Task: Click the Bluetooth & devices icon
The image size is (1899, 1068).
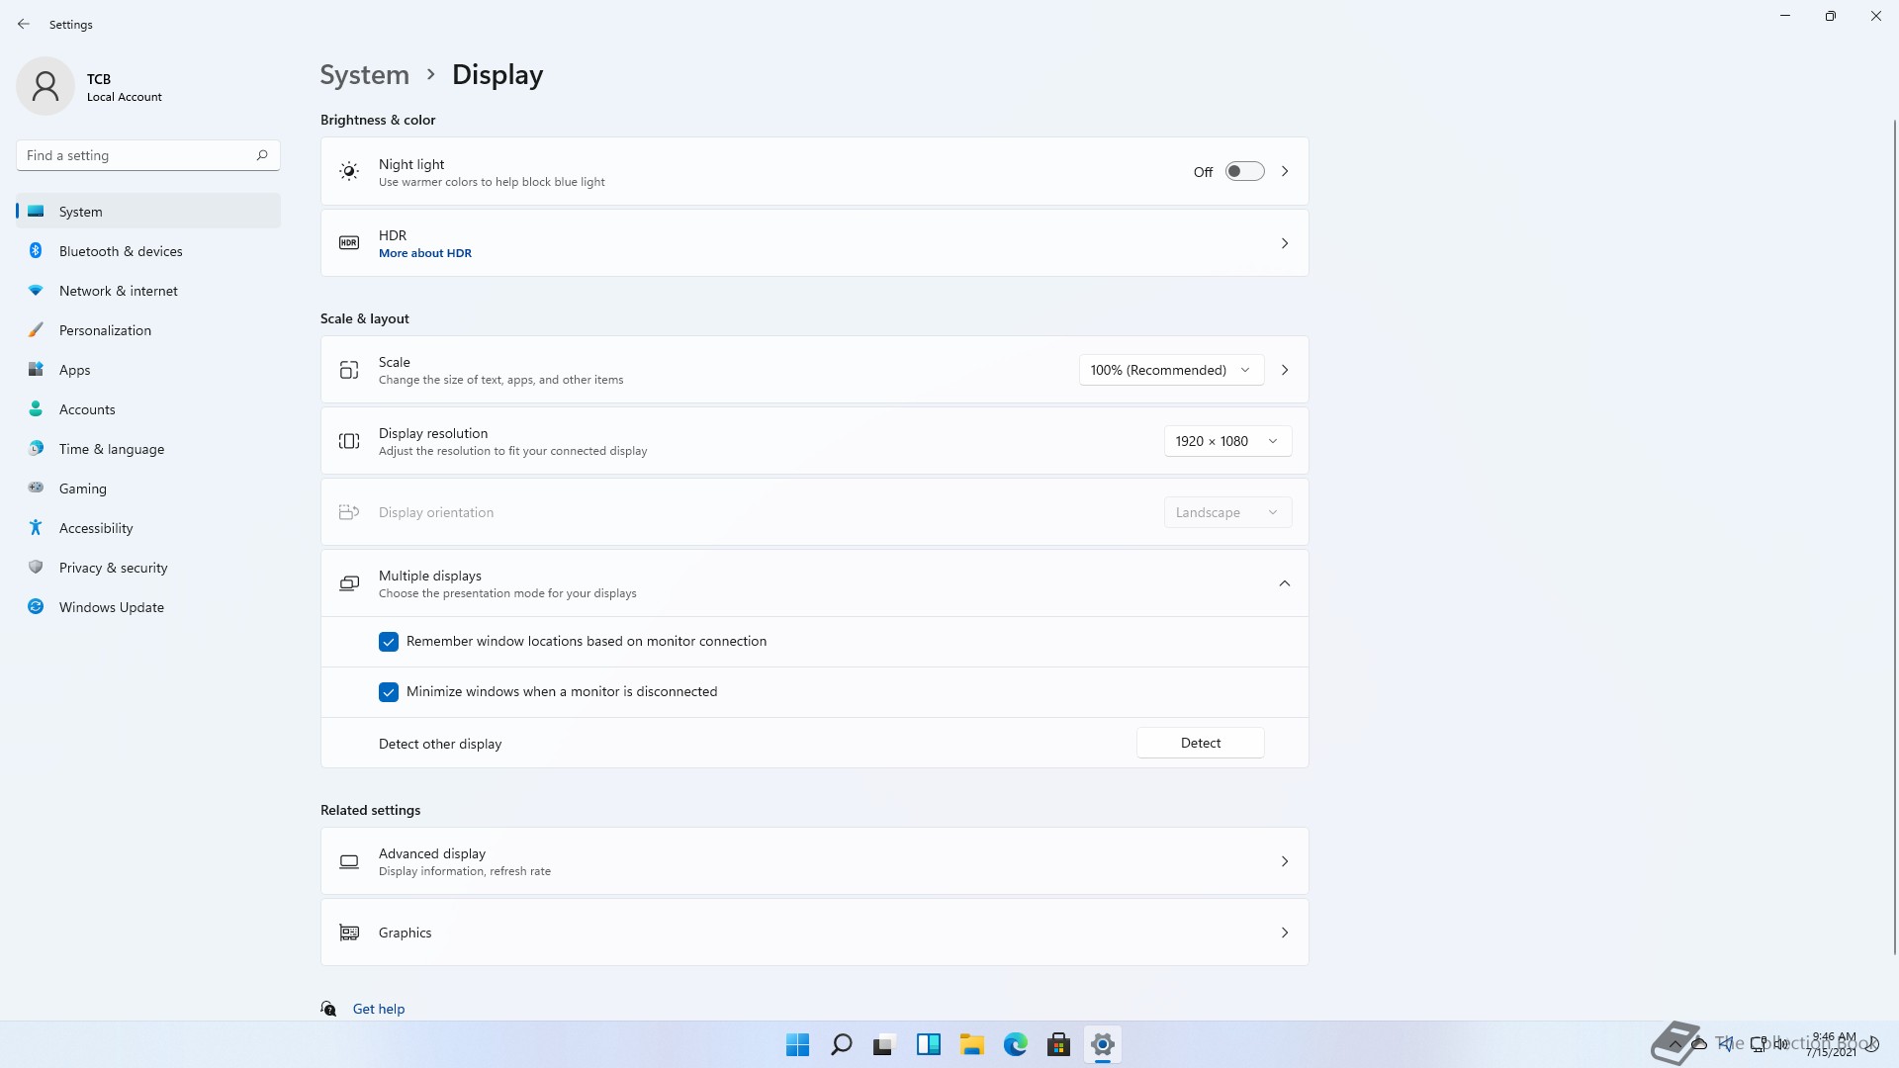Action: 36,251
